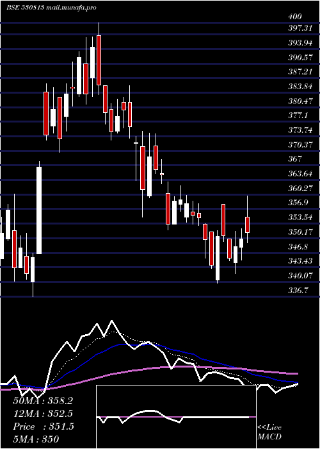Image resolution: width=320 pixels, height=449 pixels.
Task: Click the 377.1 price axis label
Action: [x=298, y=115]
